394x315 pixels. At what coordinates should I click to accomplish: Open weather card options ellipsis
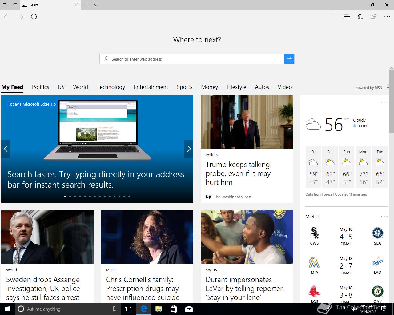pyautogui.click(x=384, y=102)
